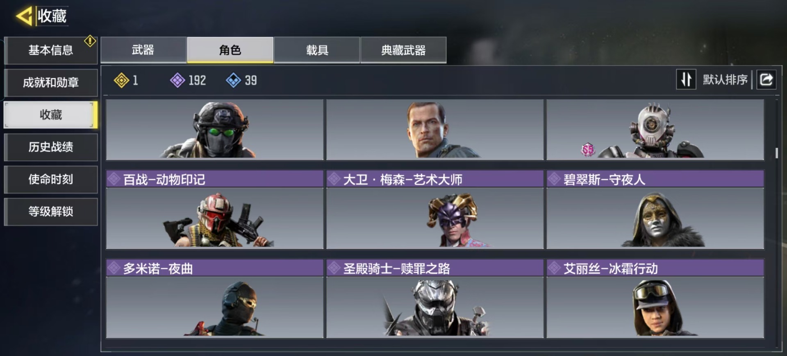Open the 等级解锁 section

tap(51, 212)
